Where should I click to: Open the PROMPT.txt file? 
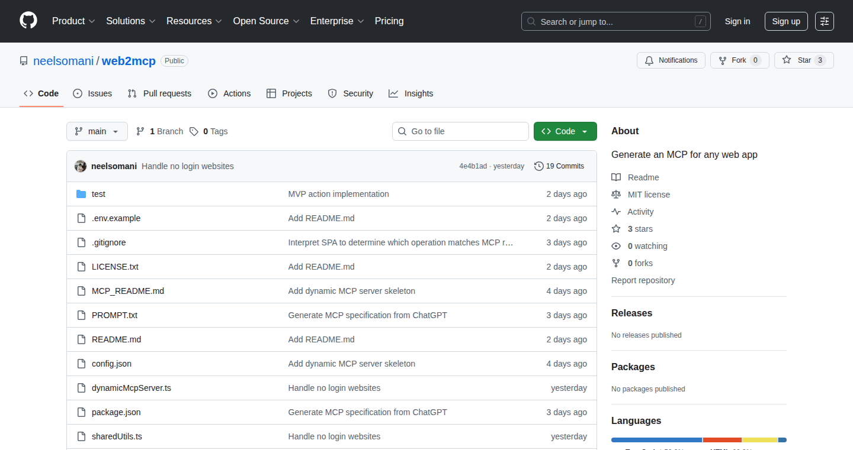click(x=114, y=315)
